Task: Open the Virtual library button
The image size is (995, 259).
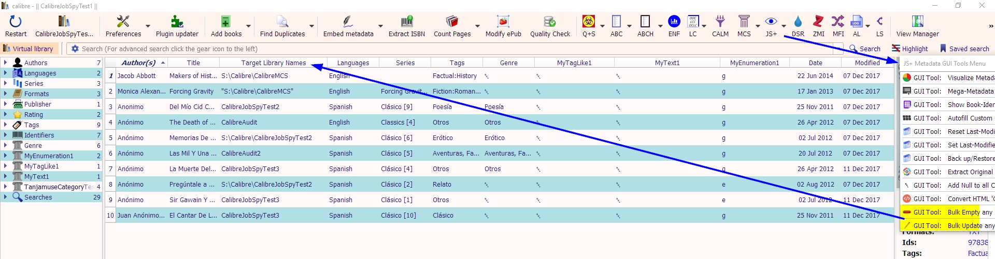Action: [x=29, y=49]
